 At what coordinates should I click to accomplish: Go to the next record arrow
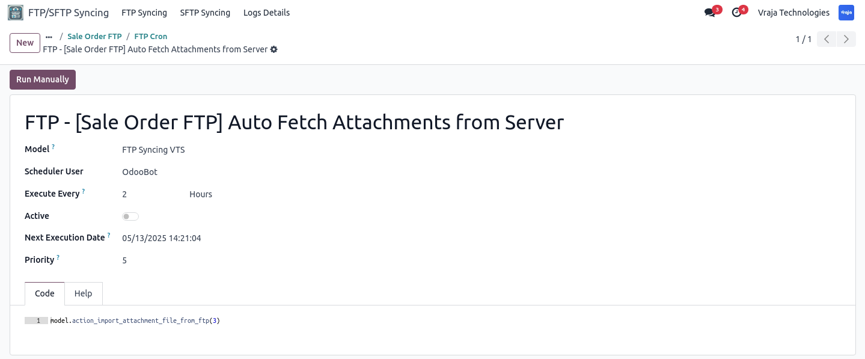coord(846,40)
